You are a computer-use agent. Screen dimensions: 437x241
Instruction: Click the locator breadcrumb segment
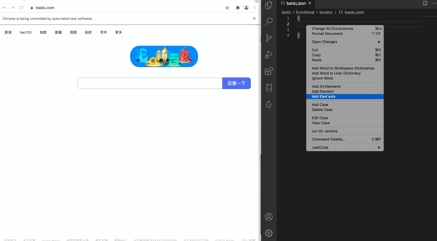(x=326, y=12)
